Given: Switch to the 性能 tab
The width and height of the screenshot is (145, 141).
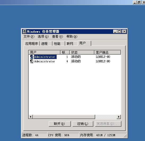Looking at the screenshot, I should pos(59,43).
